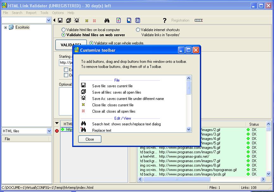Viewport: 274px width, 192px height.
Task: Open the HTML files filter dropdown
Action: pos(49,131)
